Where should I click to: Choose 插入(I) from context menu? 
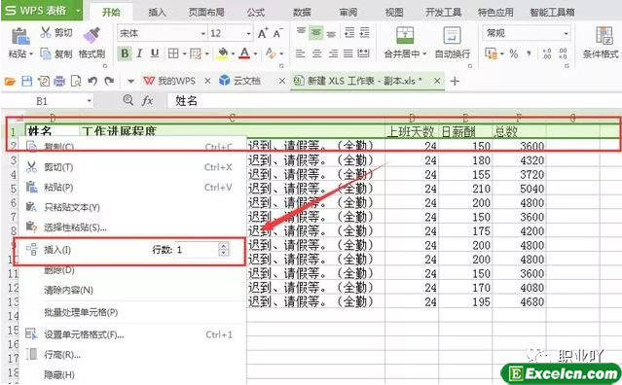click(57, 250)
